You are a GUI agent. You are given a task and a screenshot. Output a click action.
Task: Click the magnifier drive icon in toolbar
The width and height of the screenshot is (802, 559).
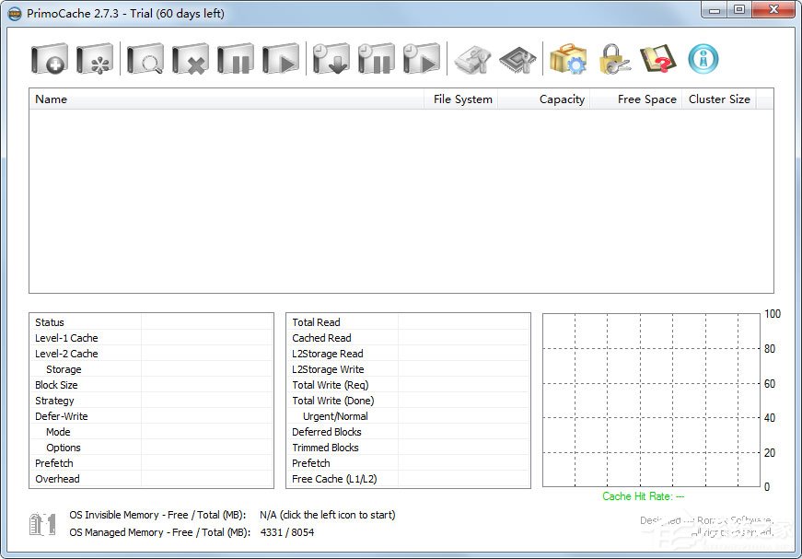tap(145, 60)
